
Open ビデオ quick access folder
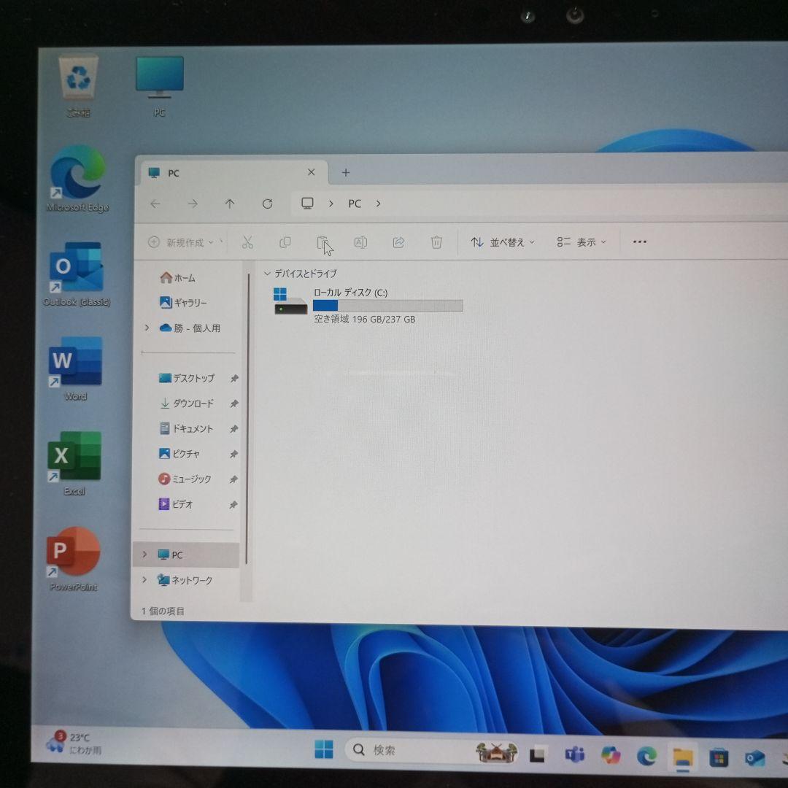[175, 504]
